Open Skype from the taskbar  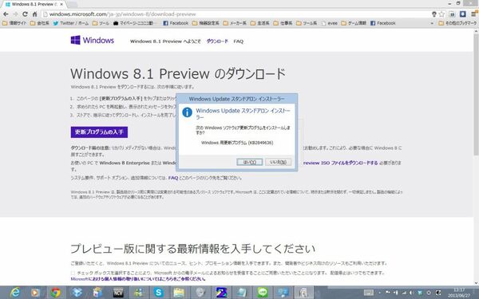159,293
